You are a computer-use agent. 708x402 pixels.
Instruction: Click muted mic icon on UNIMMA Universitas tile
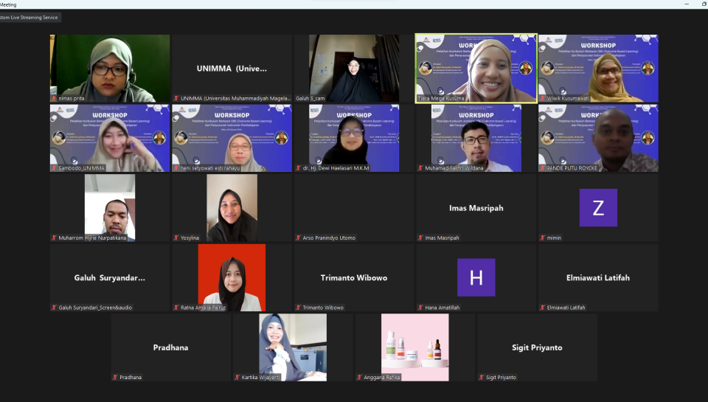176,98
